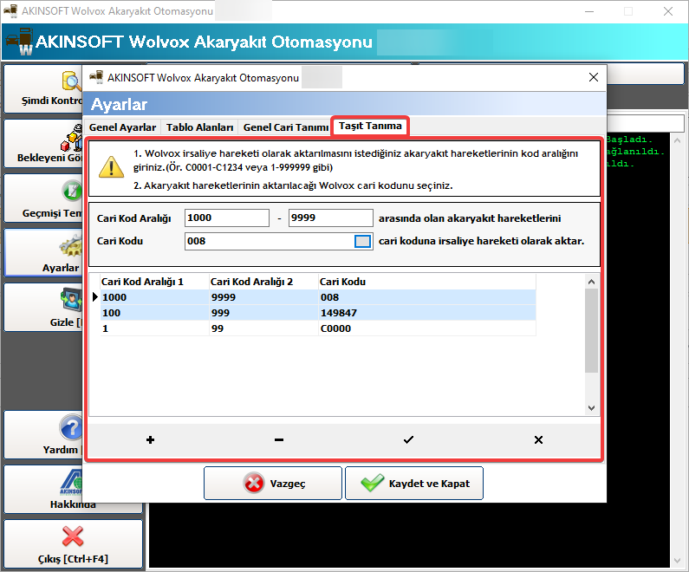Open Ayarlar from the sidebar
Viewport: 689px width, 572px height.
[x=43, y=252]
